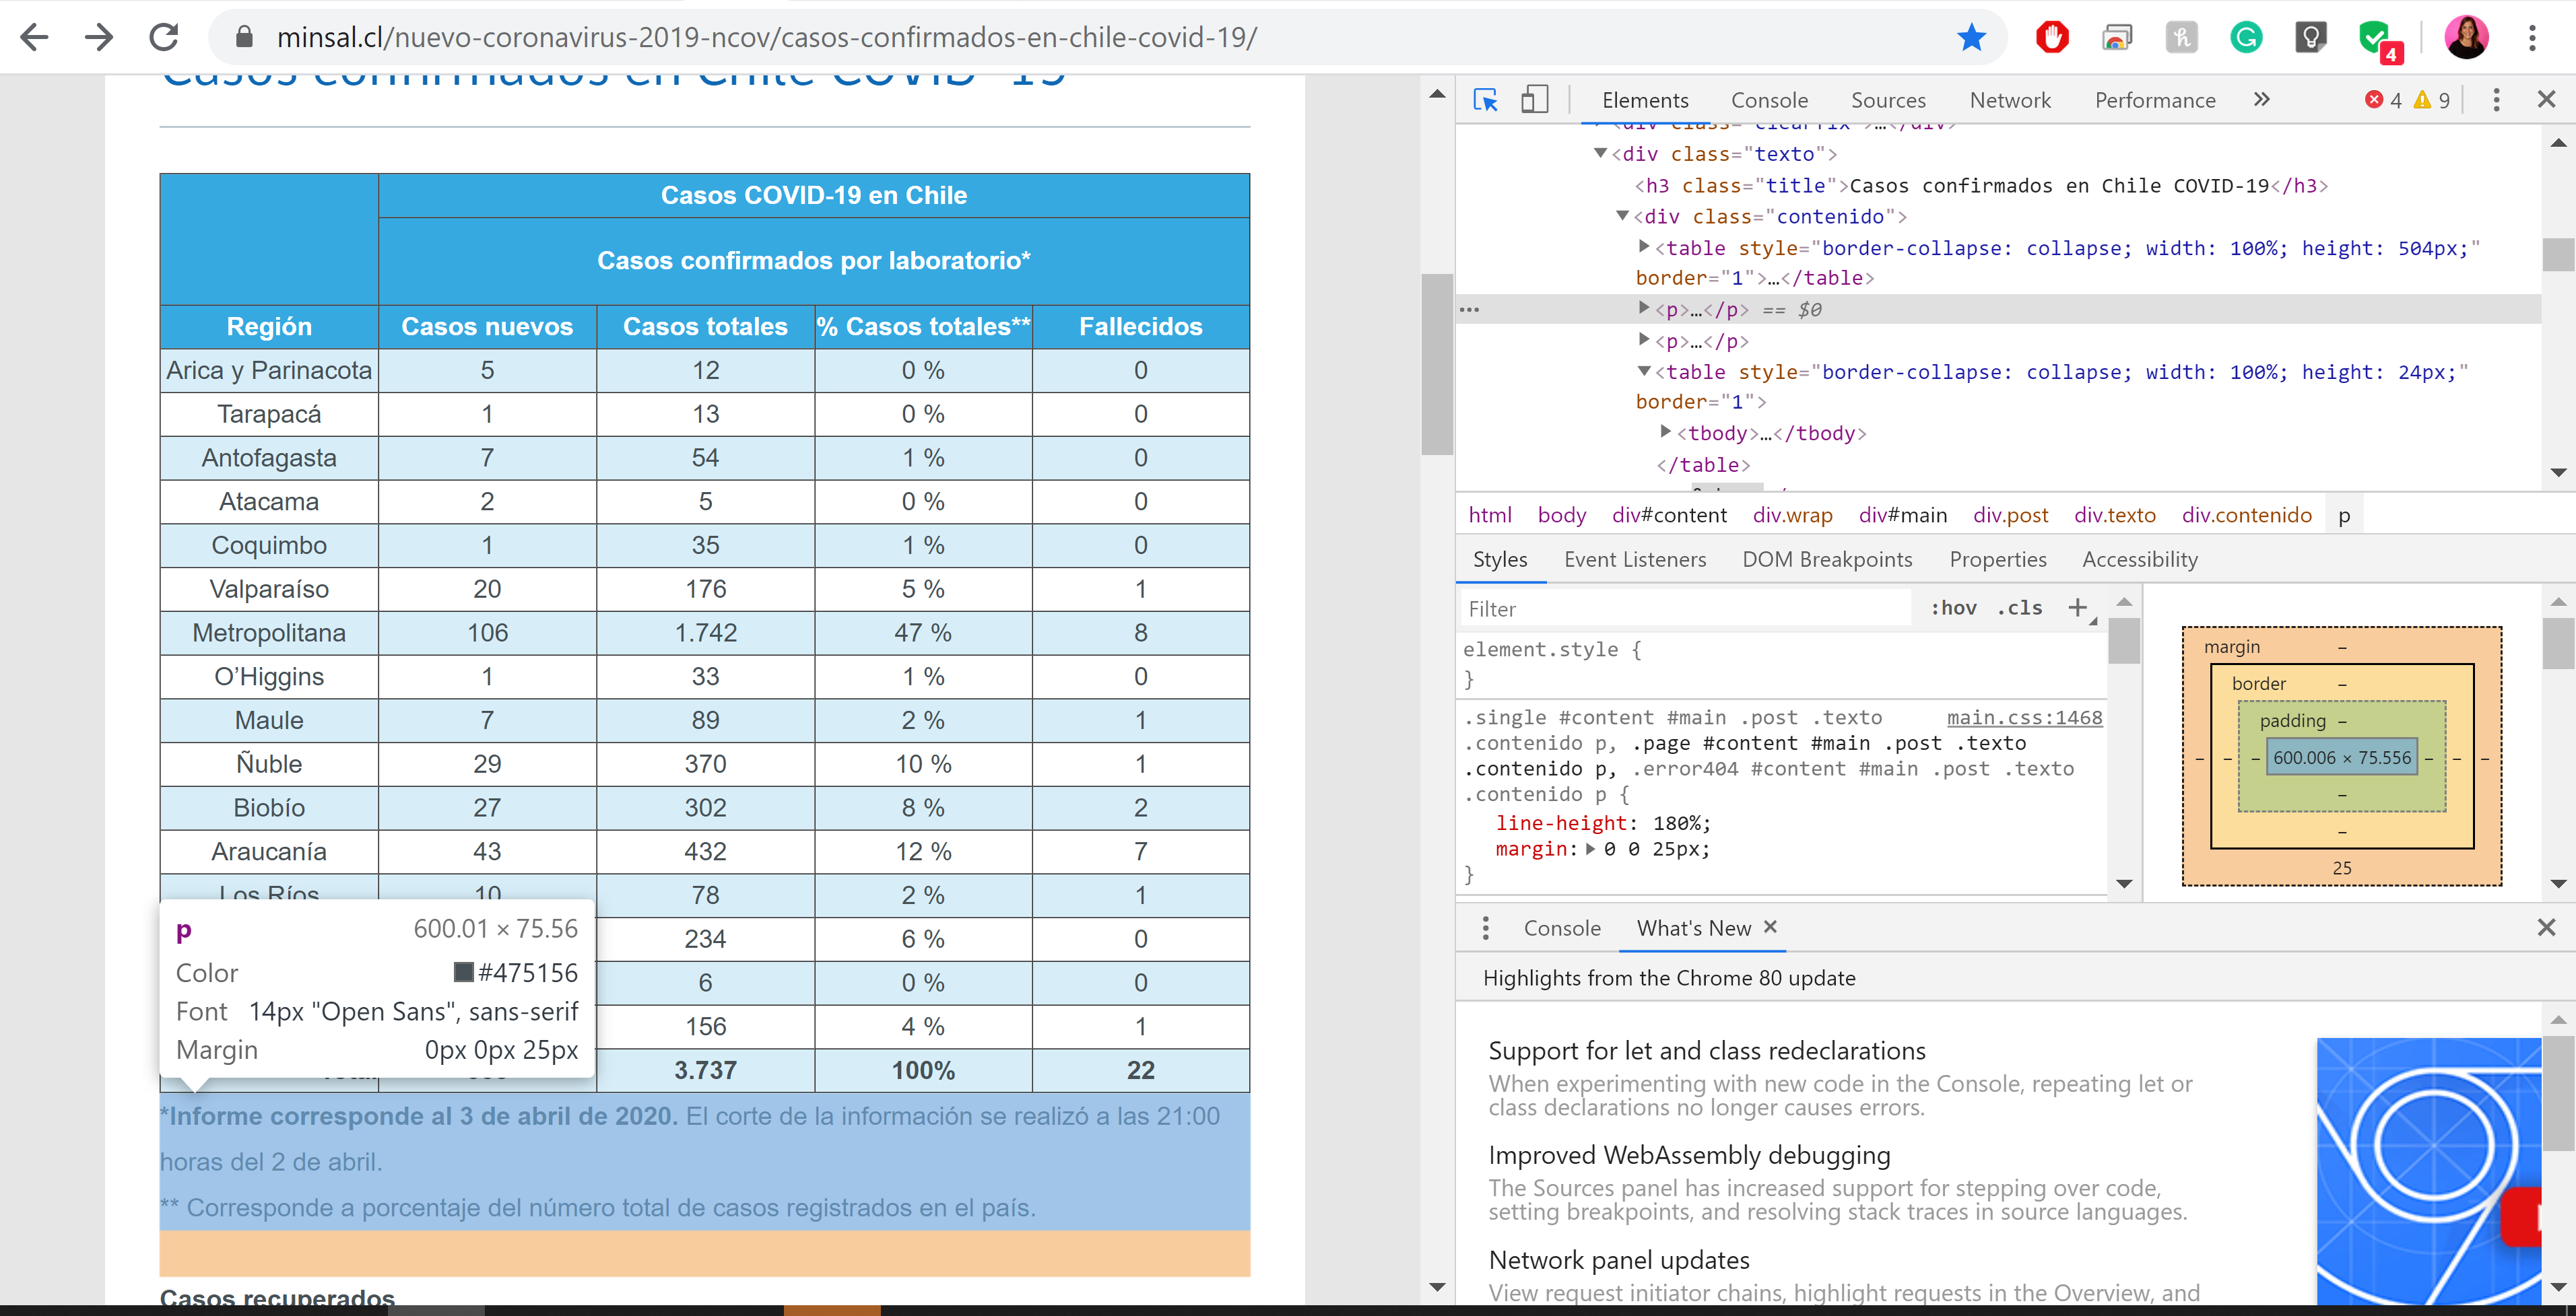2576x1316 pixels.
Task: Open the main.css:1468 source link
Action: tap(2024, 718)
